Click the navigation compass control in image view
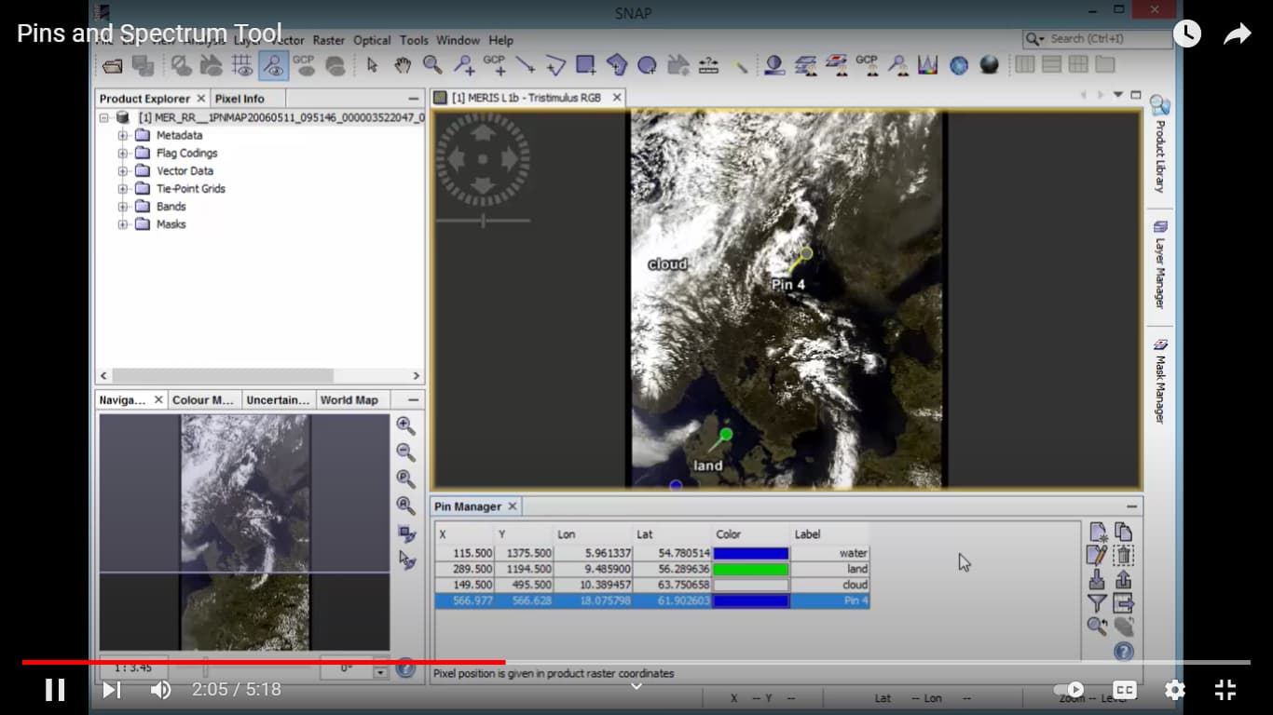This screenshot has height=715, width=1273. point(483,159)
